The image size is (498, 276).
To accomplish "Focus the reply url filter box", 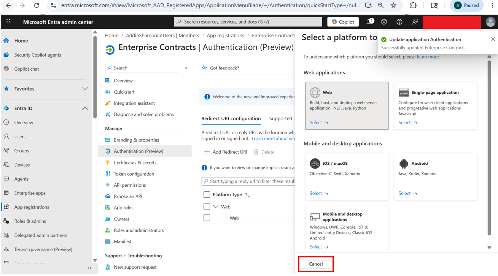I will [x=248, y=181].
